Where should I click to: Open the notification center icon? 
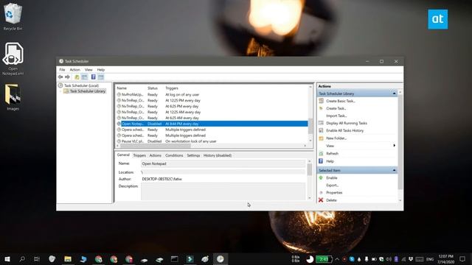pyautogui.click(x=462, y=258)
